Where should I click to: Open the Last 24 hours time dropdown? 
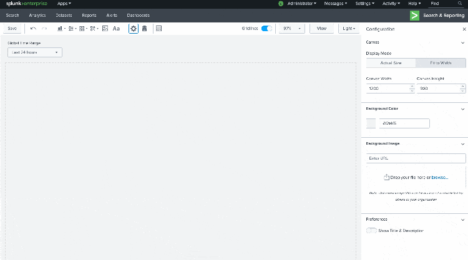[34, 52]
